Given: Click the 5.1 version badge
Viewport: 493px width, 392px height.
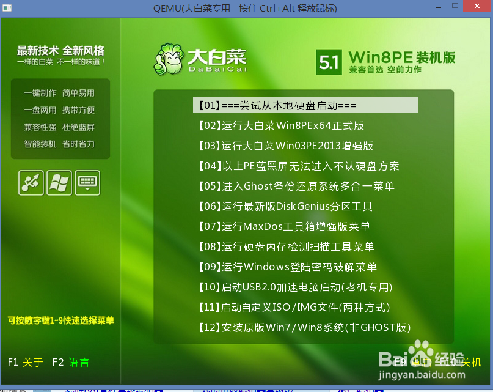Looking at the screenshot, I should [x=329, y=62].
